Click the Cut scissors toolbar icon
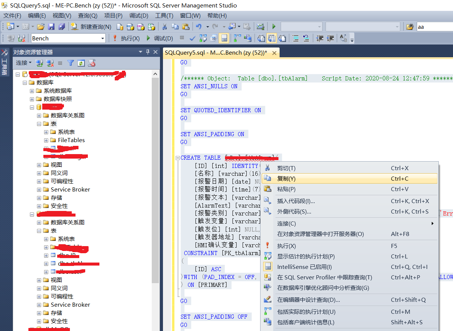 164,27
